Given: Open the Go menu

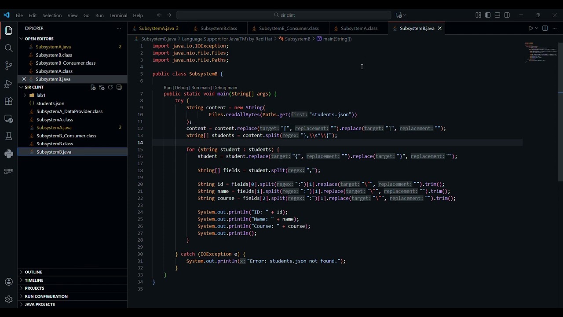Looking at the screenshot, I should coord(87,15).
